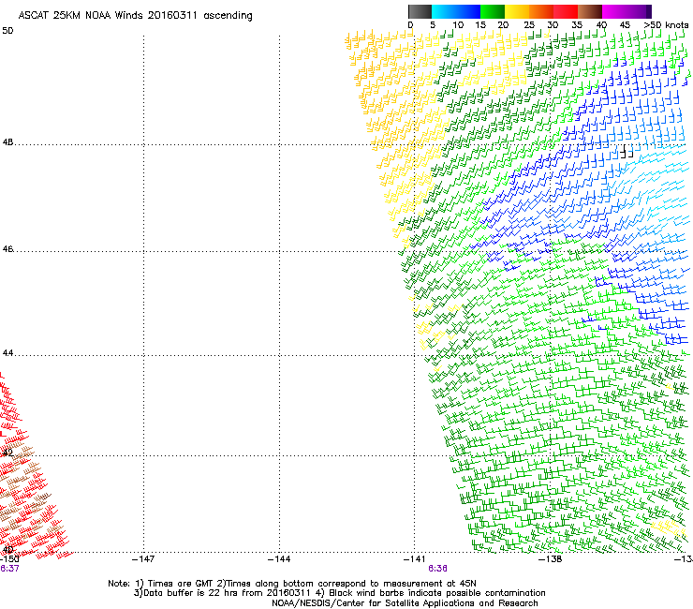Click the latitude label 48
This screenshot has height=609, width=693.
pyautogui.click(x=7, y=142)
